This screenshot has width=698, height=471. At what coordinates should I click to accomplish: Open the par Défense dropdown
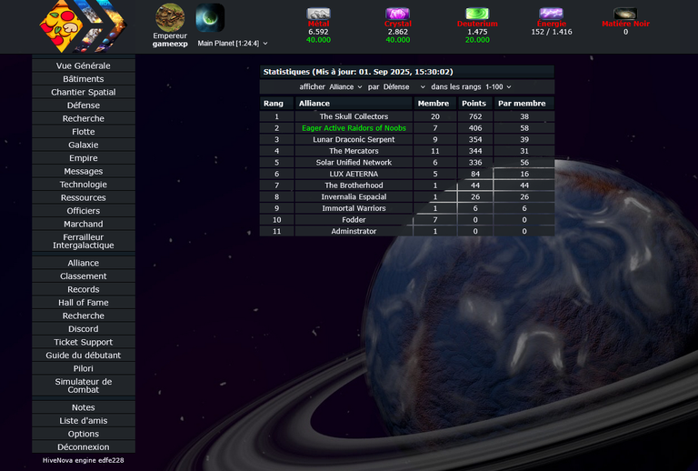coord(404,86)
